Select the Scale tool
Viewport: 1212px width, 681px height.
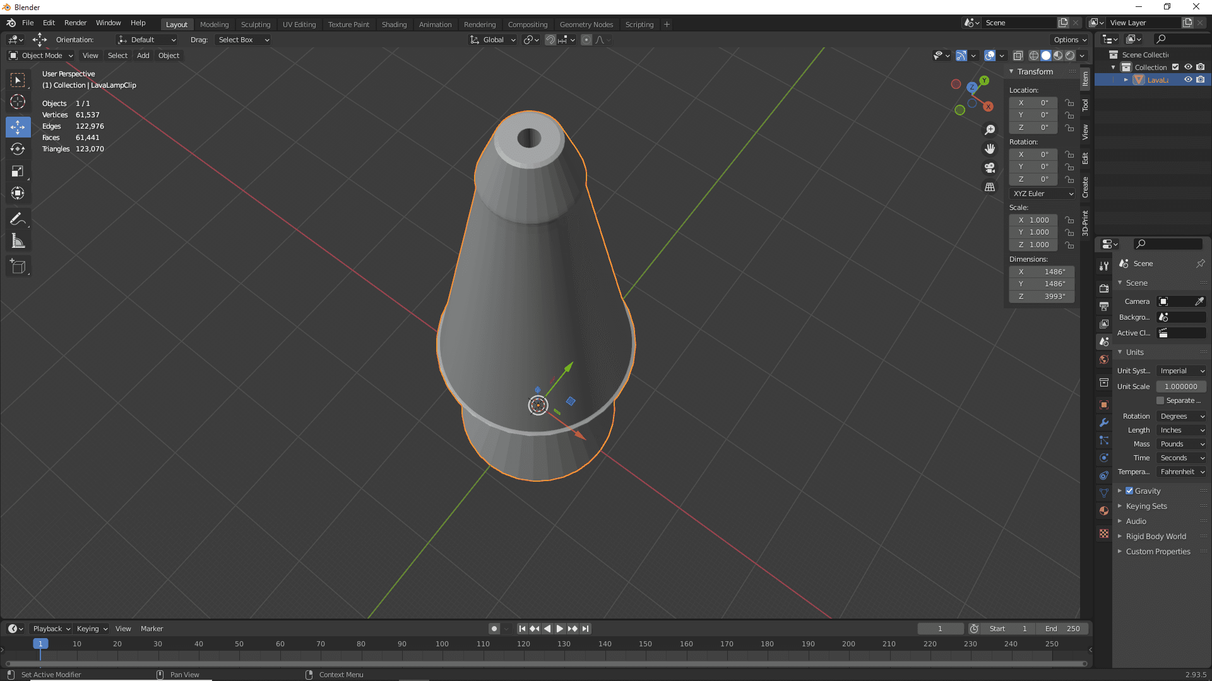18,171
